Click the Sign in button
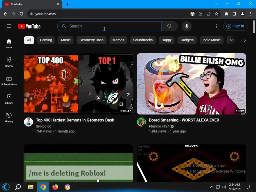 click(235, 26)
